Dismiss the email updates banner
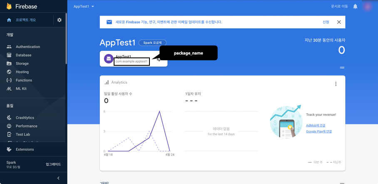This screenshot has width=378, height=184. click(339, 22)
